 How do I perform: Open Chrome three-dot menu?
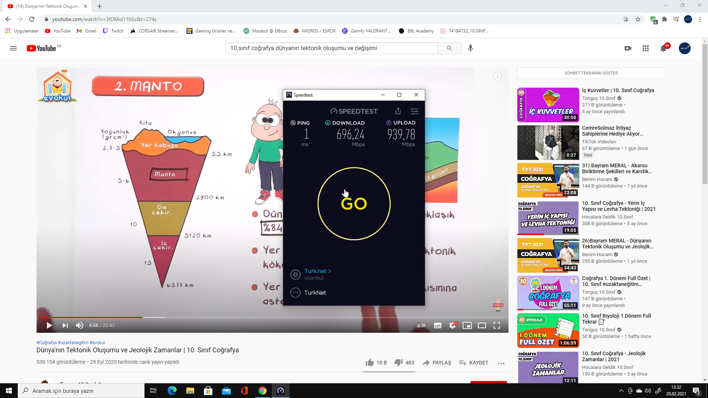pos(700,19)
